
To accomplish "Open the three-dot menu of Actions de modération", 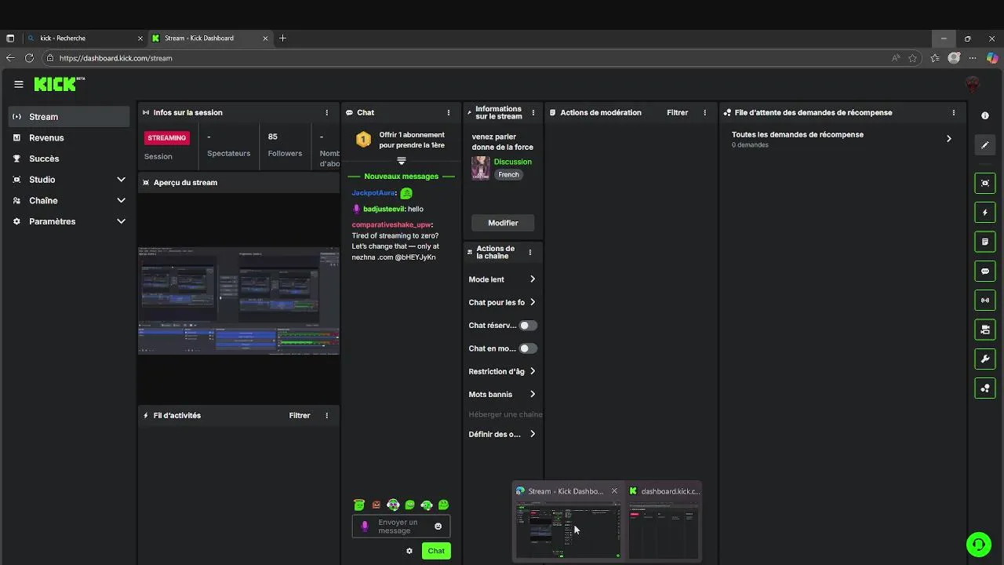I will pos(705,112).
